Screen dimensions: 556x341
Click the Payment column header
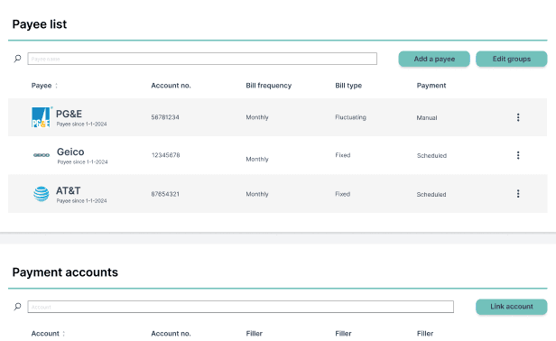click(431, 86)
